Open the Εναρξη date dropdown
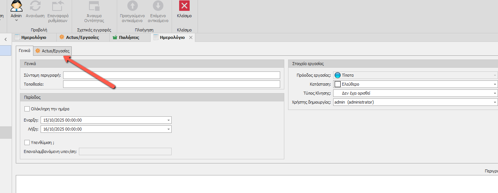The image size is (498, 193). pyautogui.click(x=169, y=120)
